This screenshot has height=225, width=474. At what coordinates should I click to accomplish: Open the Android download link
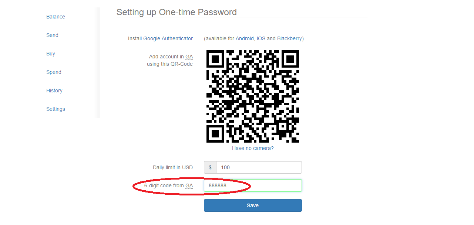245,38
